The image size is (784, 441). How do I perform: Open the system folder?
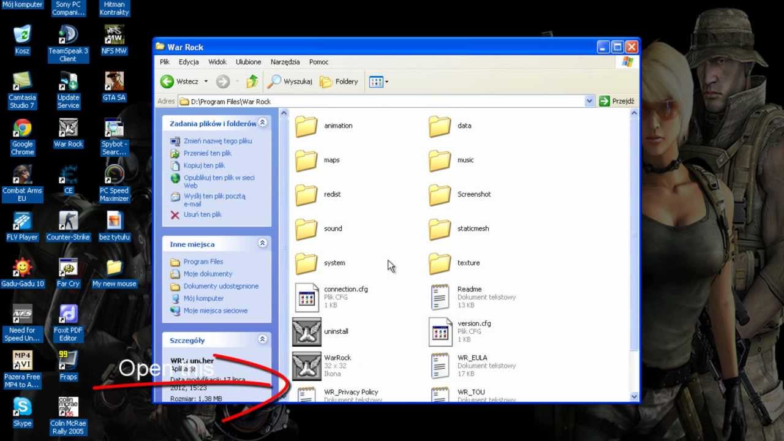click(x=320, y=263)
